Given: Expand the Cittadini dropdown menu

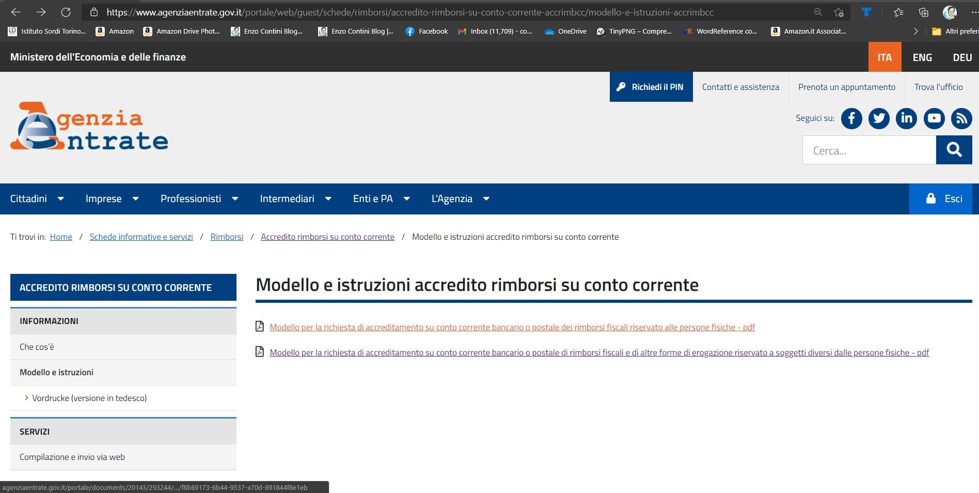Looking at the screenshot, I should (x=37, y=199).
